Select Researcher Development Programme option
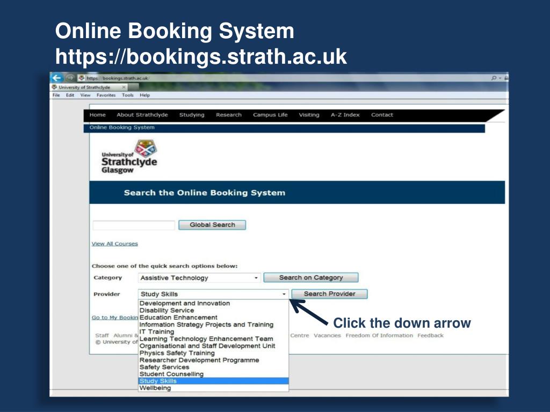 click(x=213, y=360)
